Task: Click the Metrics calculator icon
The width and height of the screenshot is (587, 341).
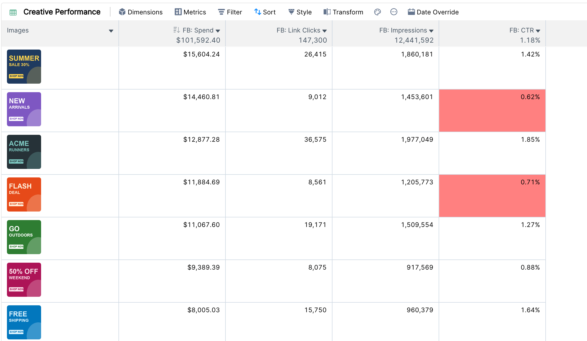Action: click(x=178, y=12)
